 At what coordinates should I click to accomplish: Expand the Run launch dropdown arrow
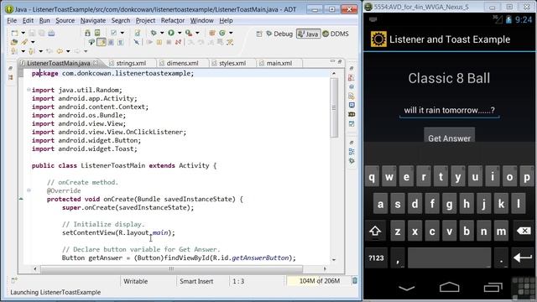(180, 34)
